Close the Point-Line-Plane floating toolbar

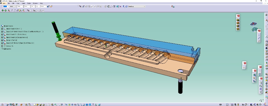click(x=259, y=31)
